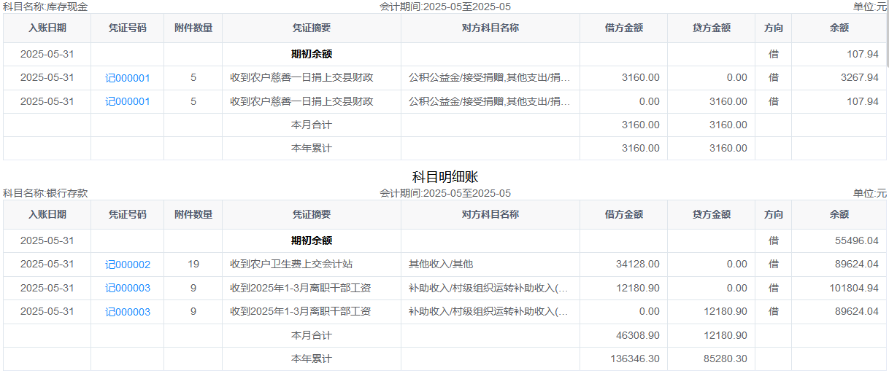Screen dimensions: 889x376
Task: Open voucher link 记000002
Action: pos(127,265)
